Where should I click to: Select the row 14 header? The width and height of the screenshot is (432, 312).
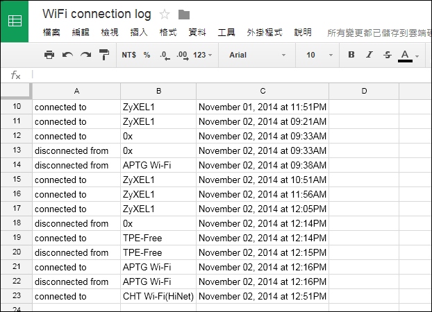(x=17, y=165)
